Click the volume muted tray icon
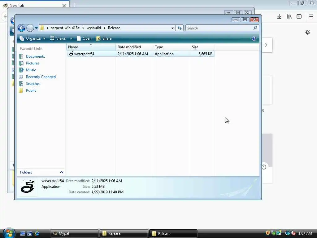The image size is (317, 238). [293, 233]
